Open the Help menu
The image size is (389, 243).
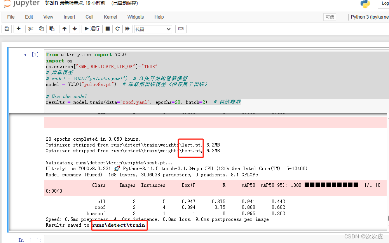159,17
